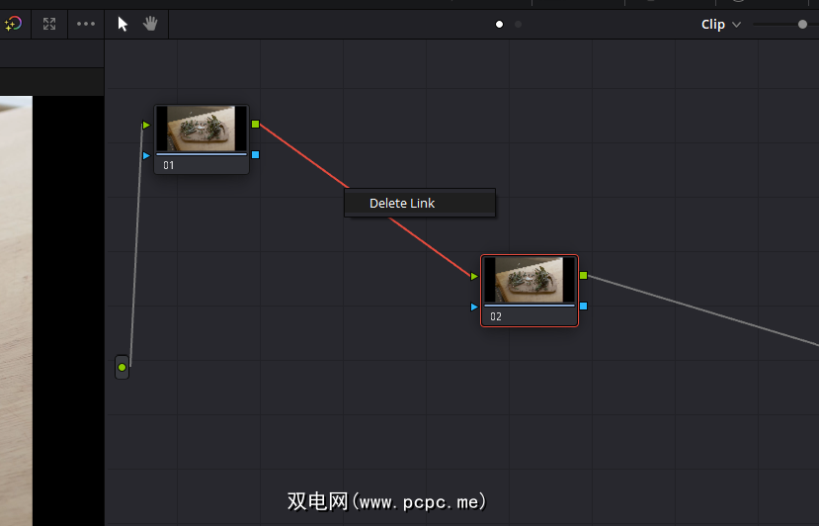Image resolution: width=819 pixels, height=526 pixels.
Task: Select node 02 thumbnail
Action: (530, 280)
